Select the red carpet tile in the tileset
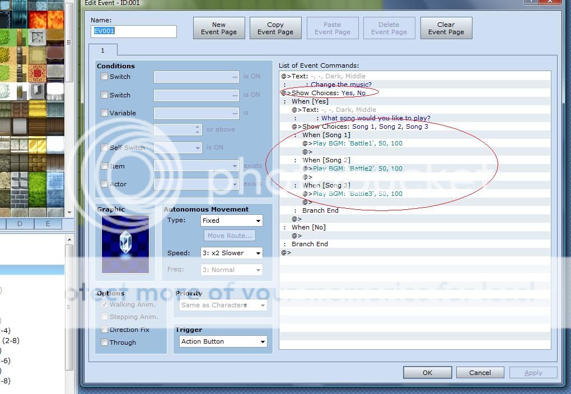The height and width of the screenshot is (394, 571). (x=37, y=73)
